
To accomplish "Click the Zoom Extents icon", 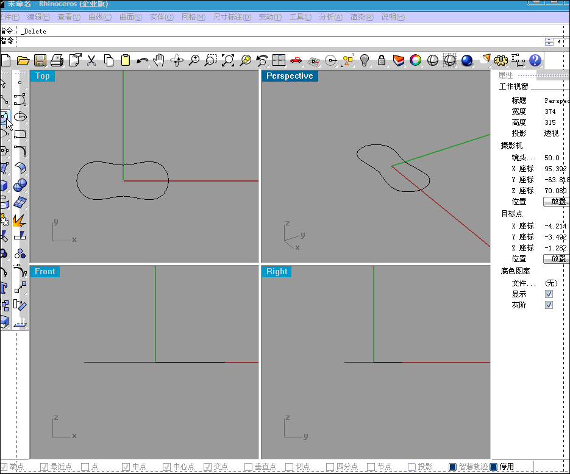I will [x=228, y=60].
